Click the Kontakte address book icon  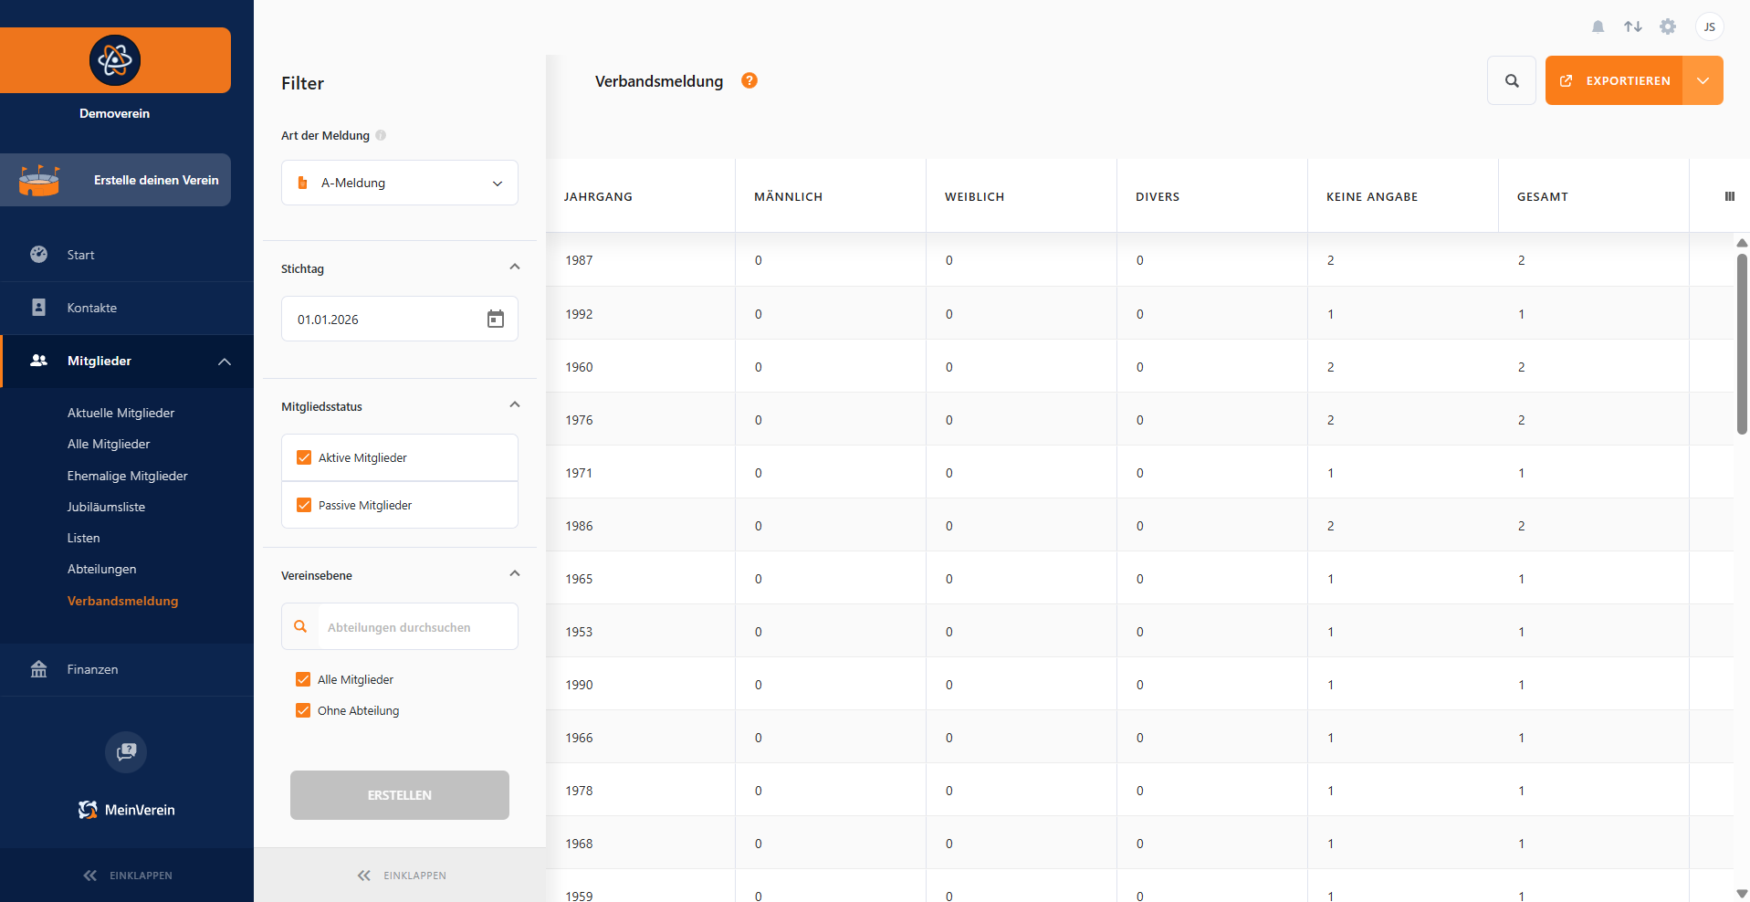point(38,308)
